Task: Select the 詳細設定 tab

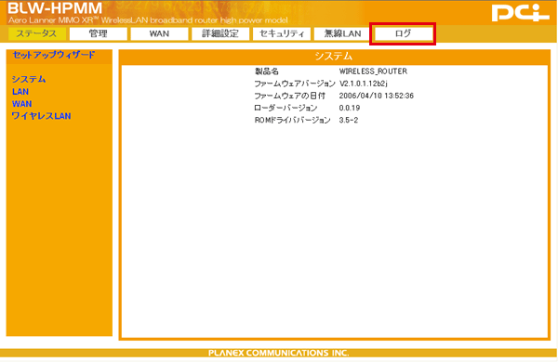Action: (220, 33)
